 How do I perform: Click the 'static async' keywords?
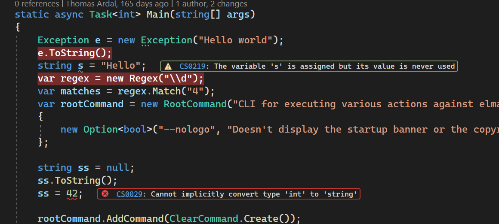(x=49, y=15)
